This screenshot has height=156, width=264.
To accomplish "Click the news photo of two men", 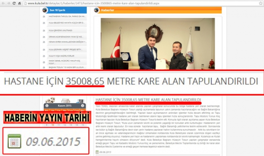I will (x=158, y=44).
